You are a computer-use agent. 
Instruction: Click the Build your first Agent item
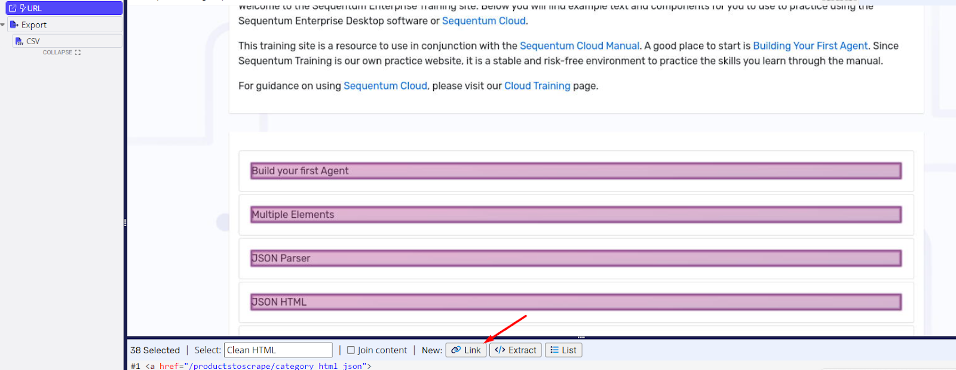(x=576, y=171)
